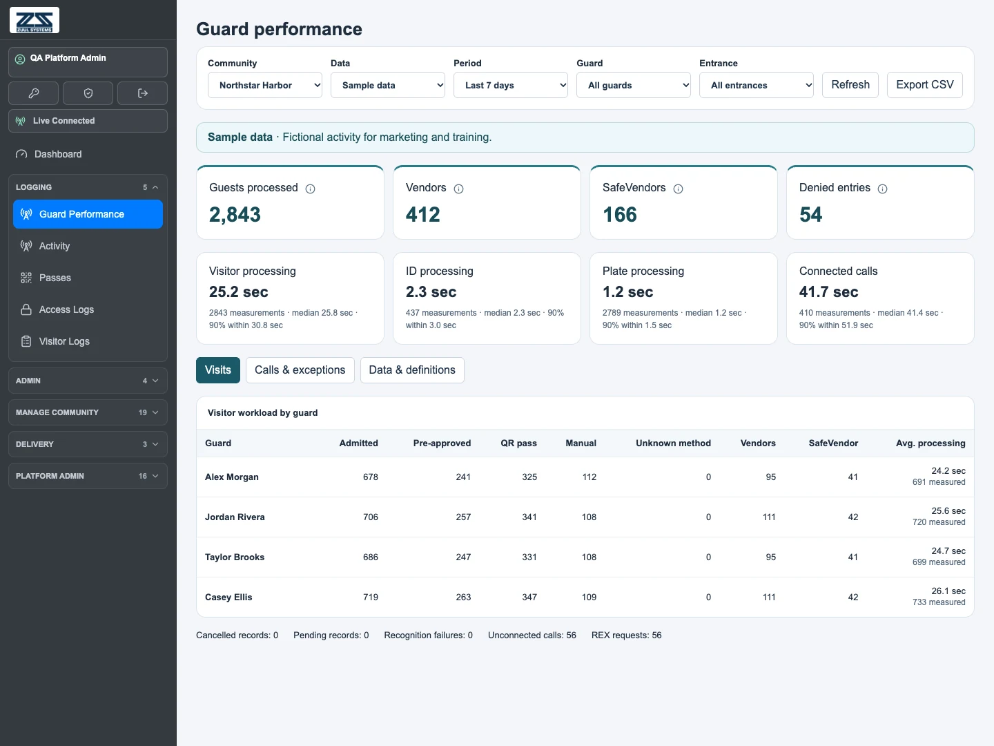This screenshot has height=746, width=994.
Task: Click the Taylor Brooks guard name
Action: point(235,557)
